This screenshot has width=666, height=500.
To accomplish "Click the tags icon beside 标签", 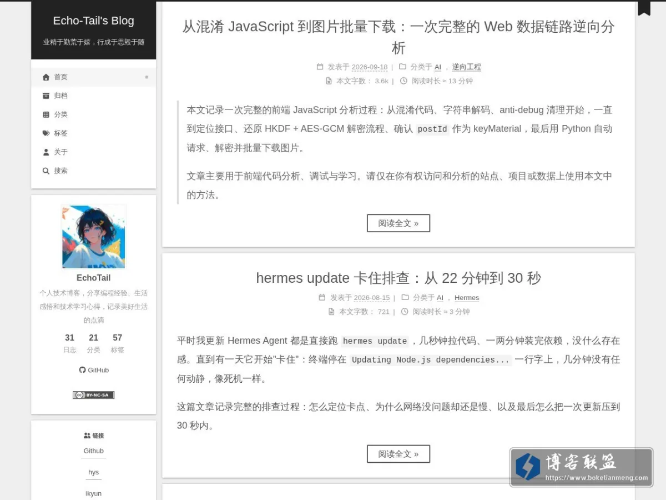I will [x=46, y=133].
